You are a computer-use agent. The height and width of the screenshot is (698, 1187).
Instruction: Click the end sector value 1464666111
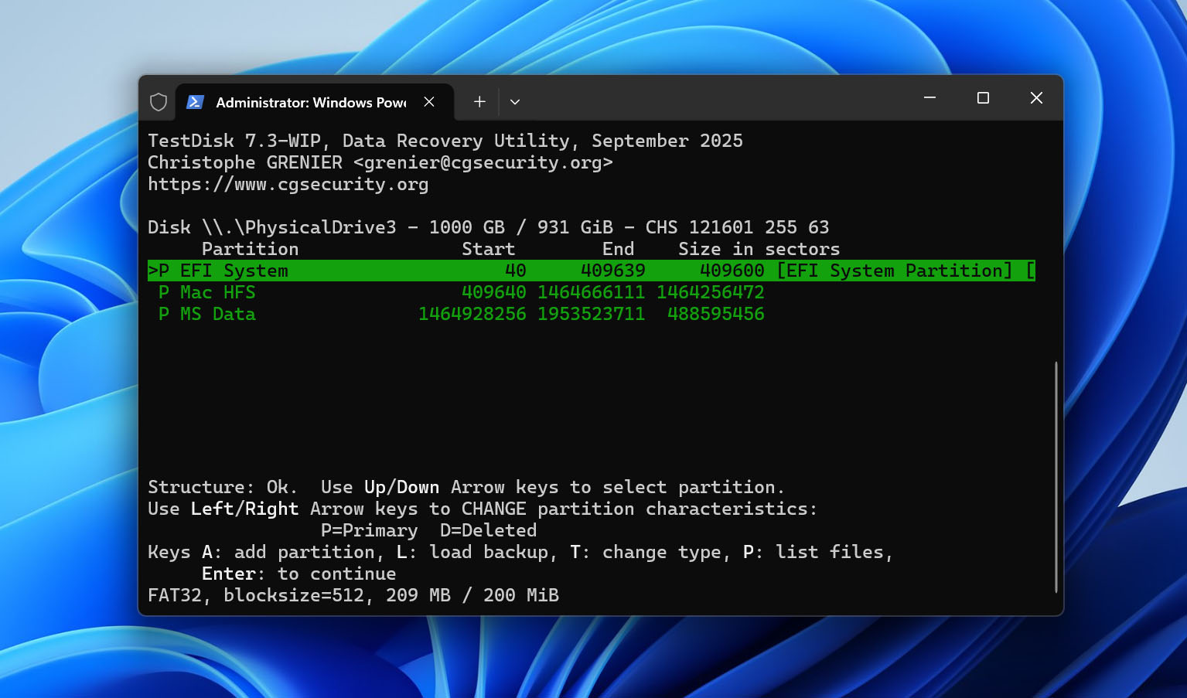tap(592, 292)
